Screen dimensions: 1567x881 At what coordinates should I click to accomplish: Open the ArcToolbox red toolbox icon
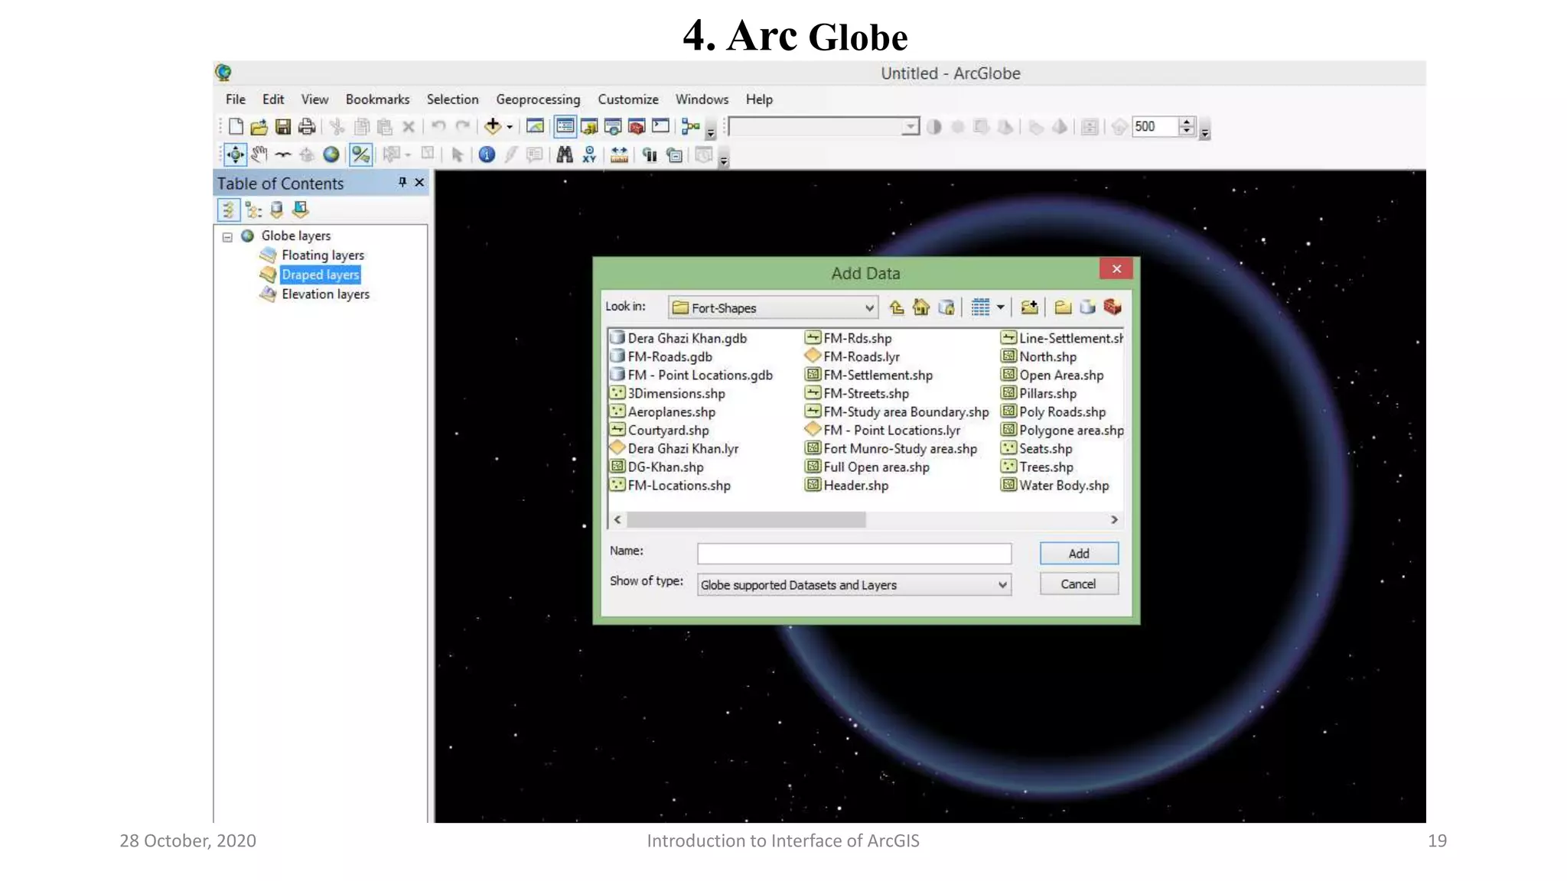pyautogui.click(x=637, y=127)
